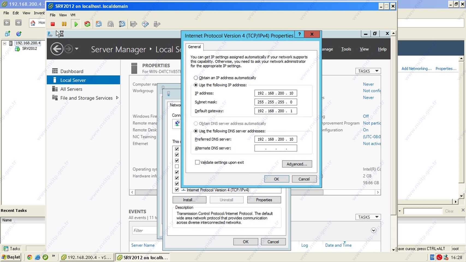Reset the VM with the red-green arrows icon
Viewport: 466px width, 262px height.
click(87, 24)
